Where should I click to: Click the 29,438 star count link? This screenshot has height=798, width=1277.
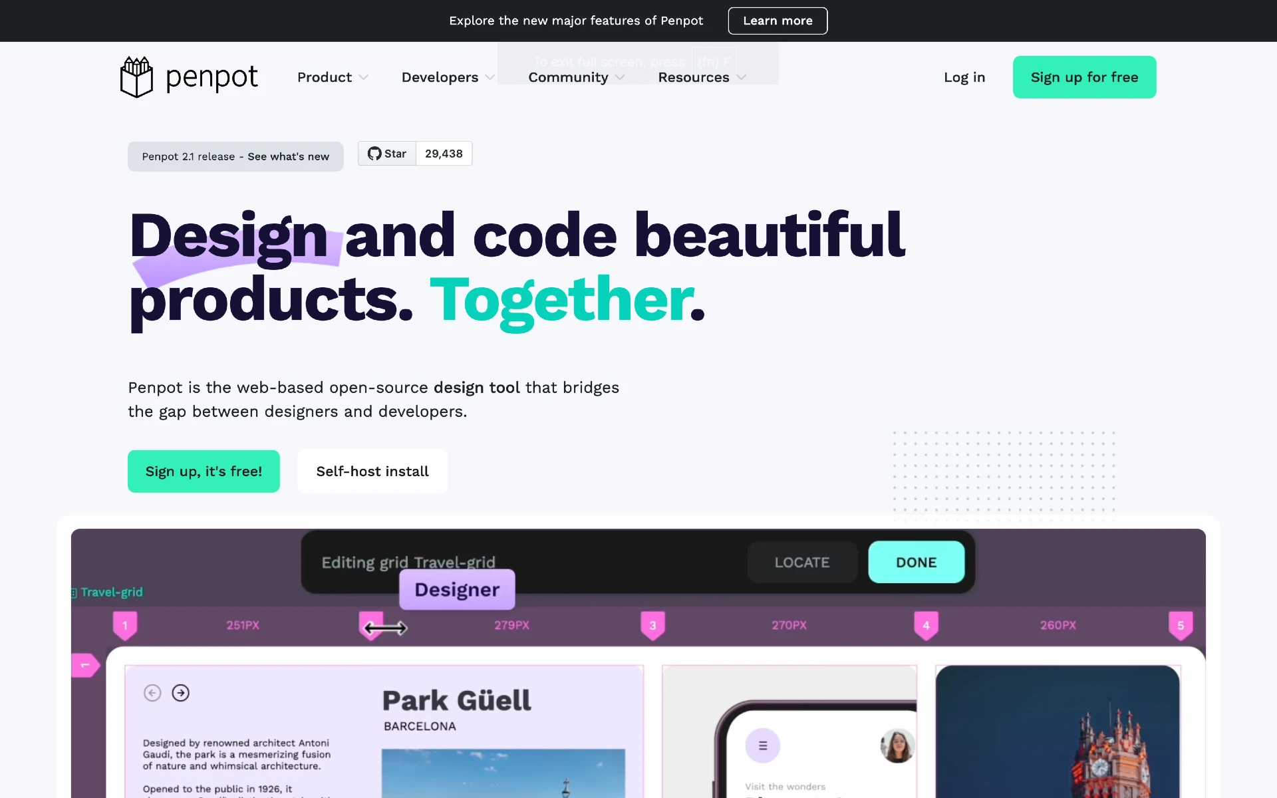(444, 152)
